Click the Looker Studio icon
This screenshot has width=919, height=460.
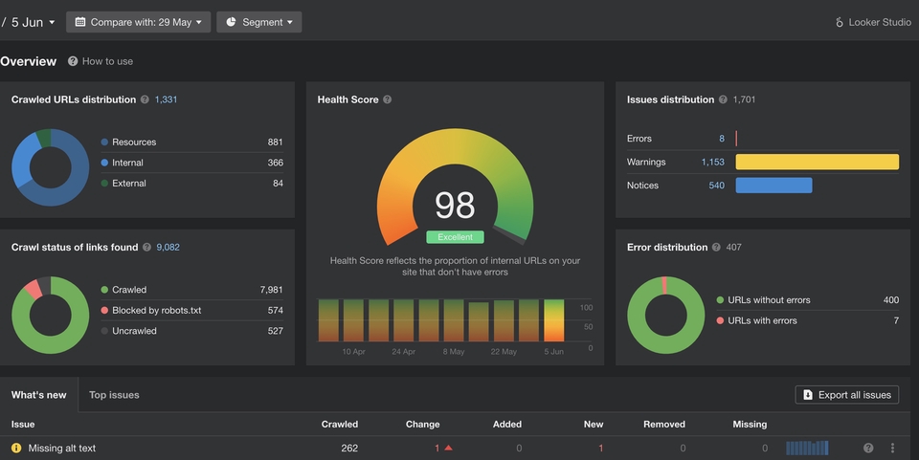pos(840,22)
